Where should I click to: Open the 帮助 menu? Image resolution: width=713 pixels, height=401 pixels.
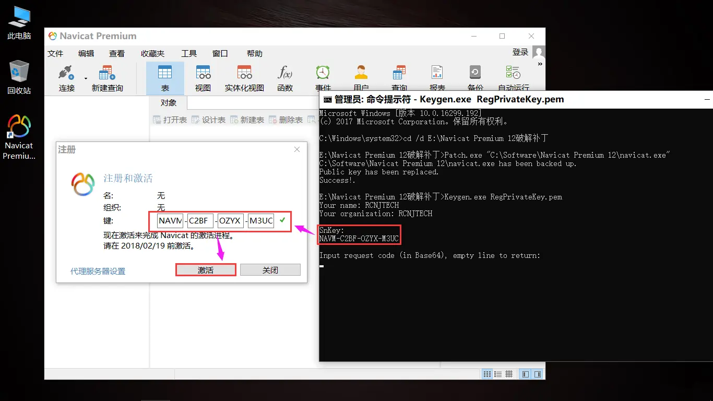pos(255,53)
